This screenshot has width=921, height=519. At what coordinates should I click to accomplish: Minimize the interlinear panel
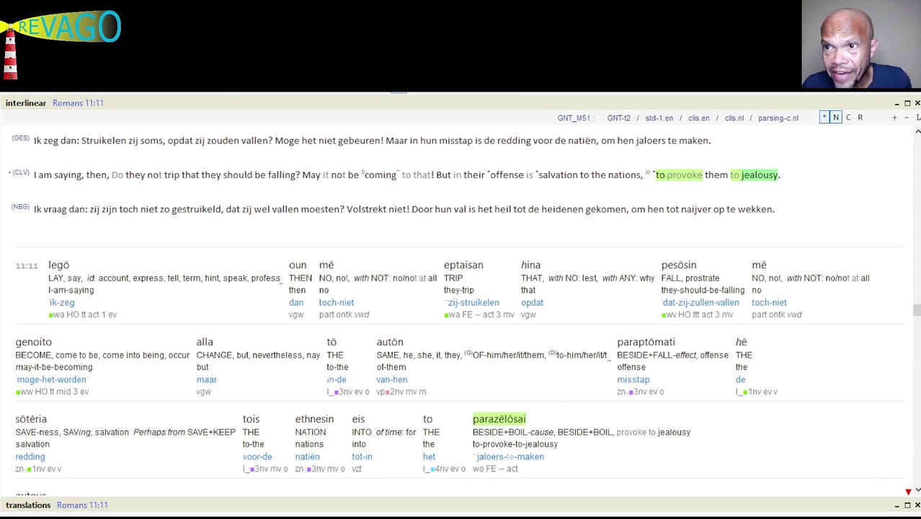tap(896, 103)
